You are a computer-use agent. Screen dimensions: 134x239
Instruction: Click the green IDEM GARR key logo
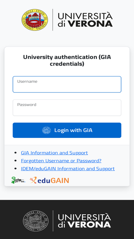click(x=18, y=180)
